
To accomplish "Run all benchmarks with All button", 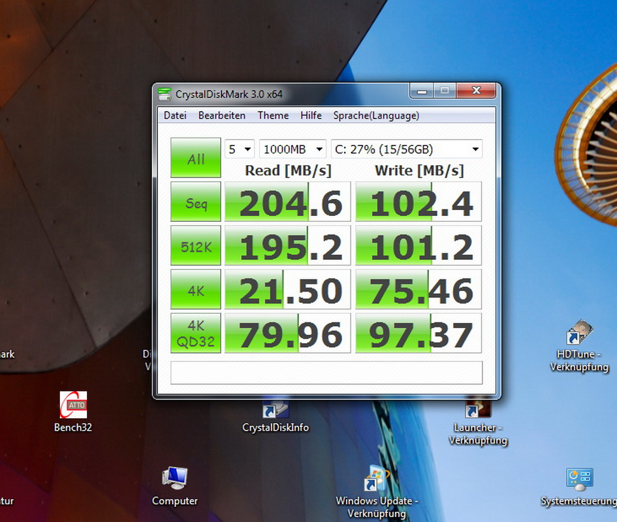I will tap(196, 158).
